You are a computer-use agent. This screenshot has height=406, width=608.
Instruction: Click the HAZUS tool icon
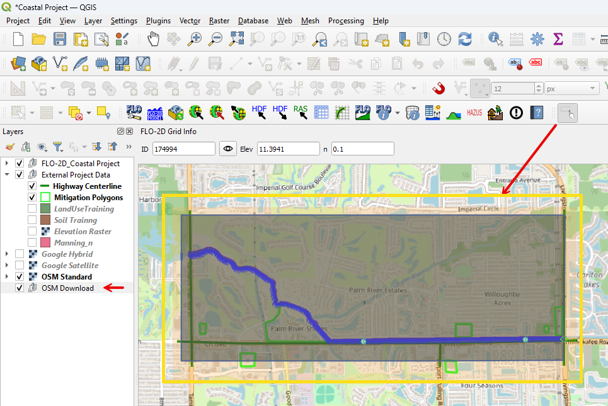coord(474,113)
